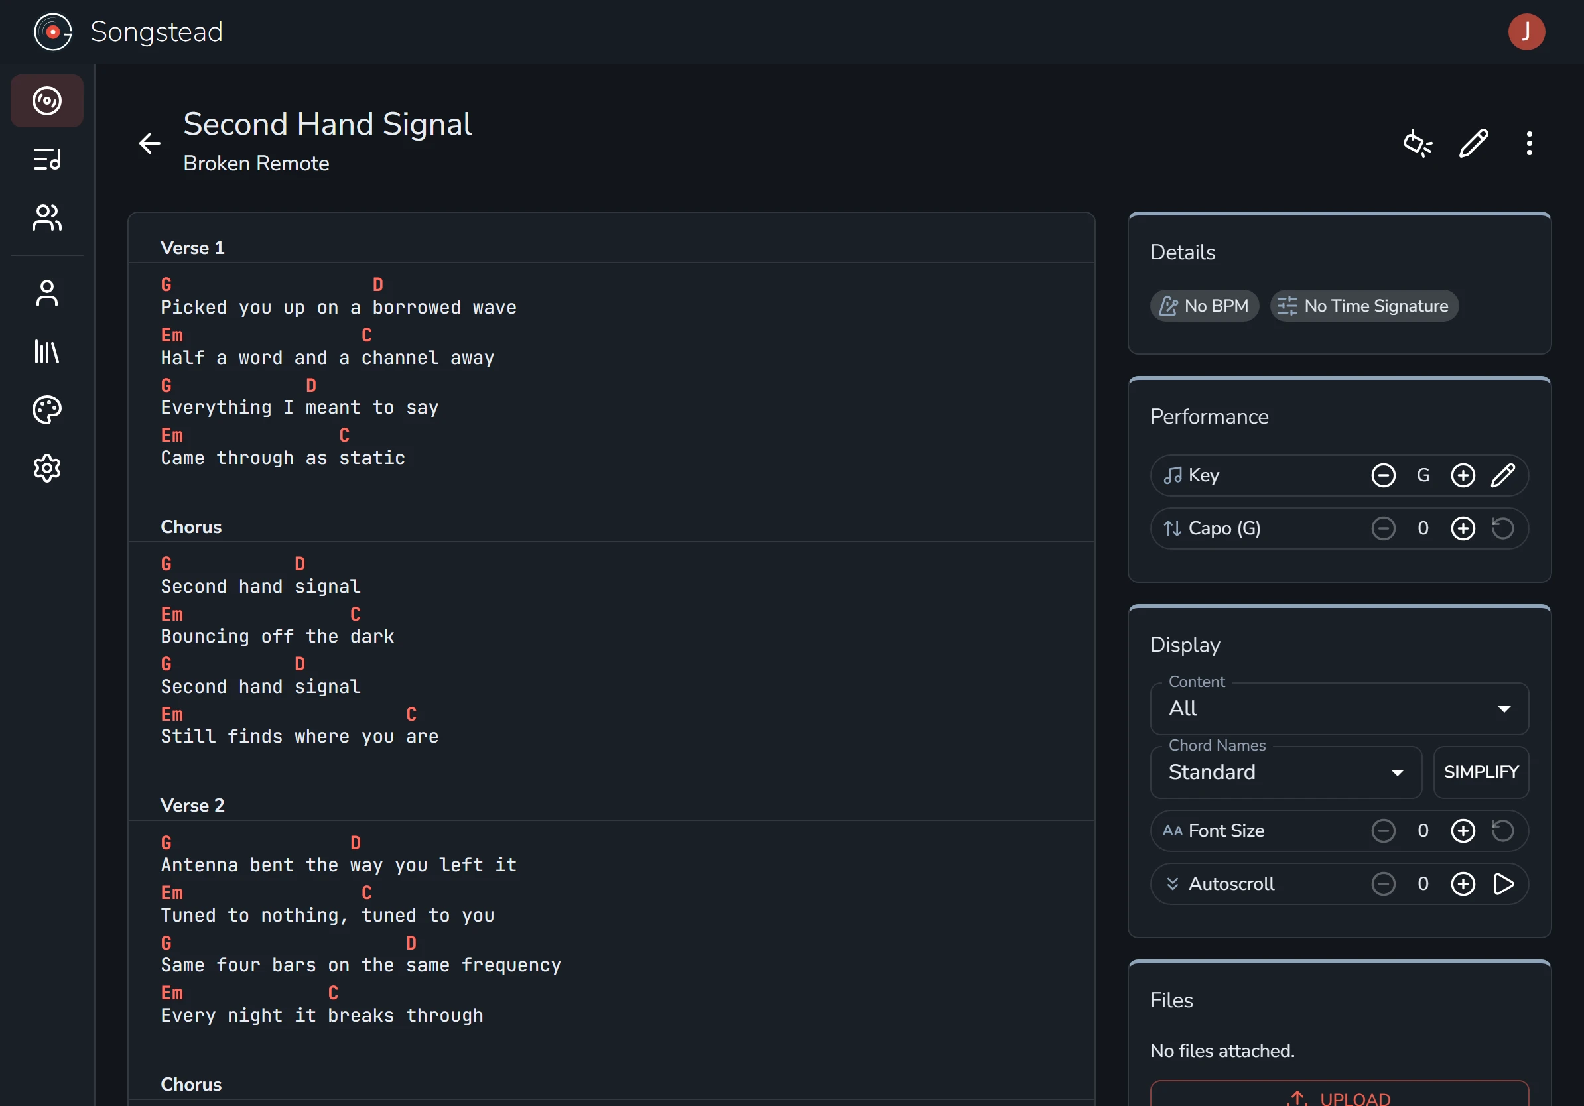This screenshot has height=1106, width=1584.
Task: Click the lyric 'Antenna bent the way you left it'
Action: (338, 865)
